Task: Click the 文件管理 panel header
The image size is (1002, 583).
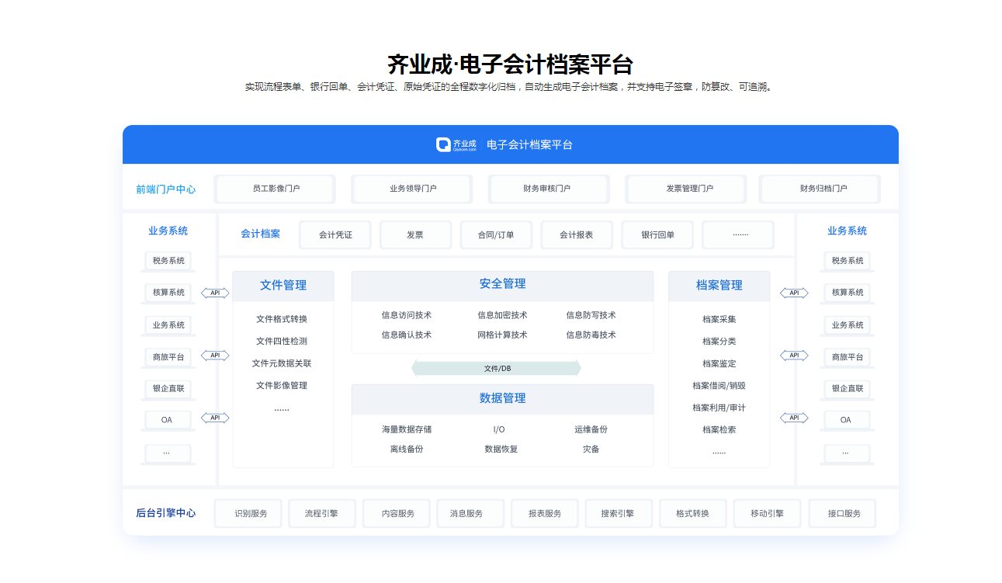Action: [x=283, y=286]
